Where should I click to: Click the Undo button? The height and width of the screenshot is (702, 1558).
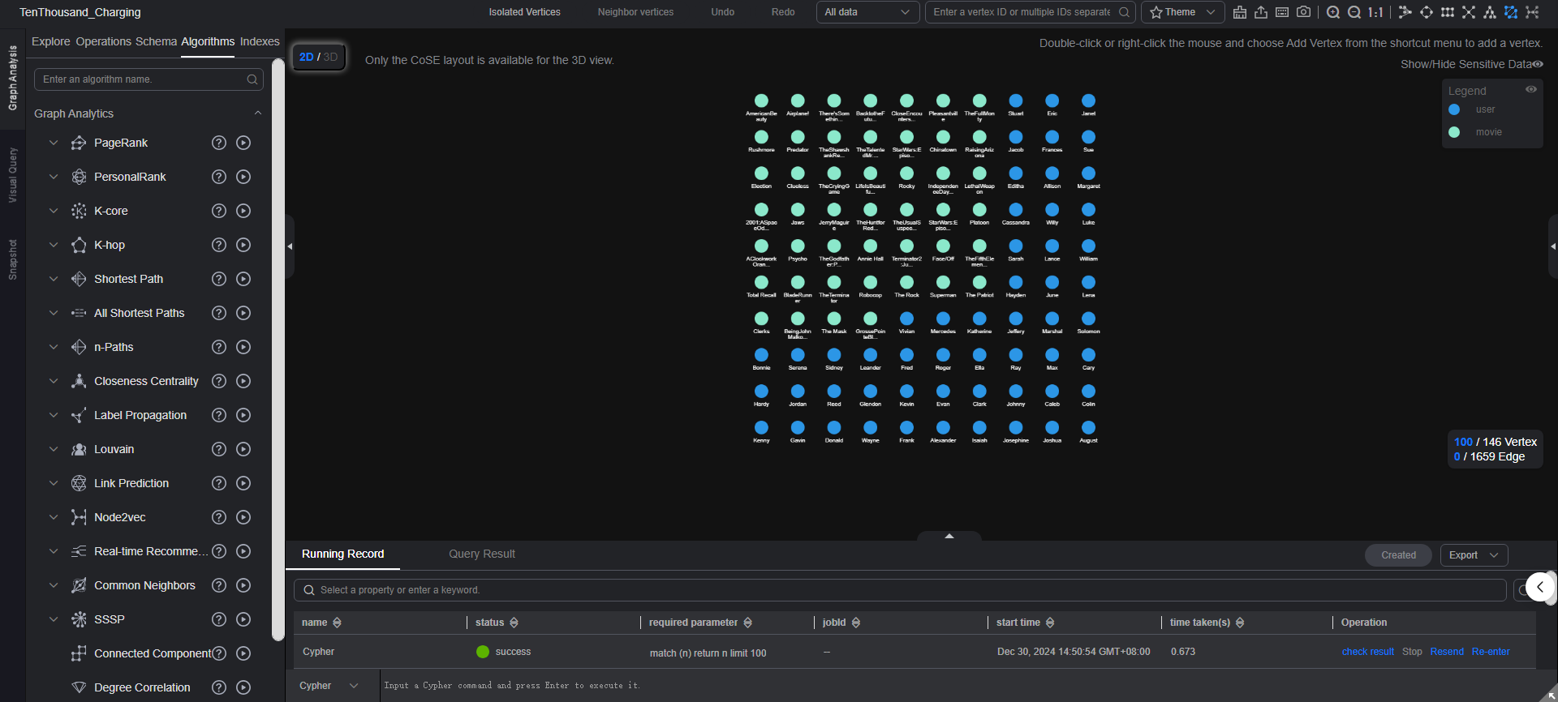tap(722, 12)
